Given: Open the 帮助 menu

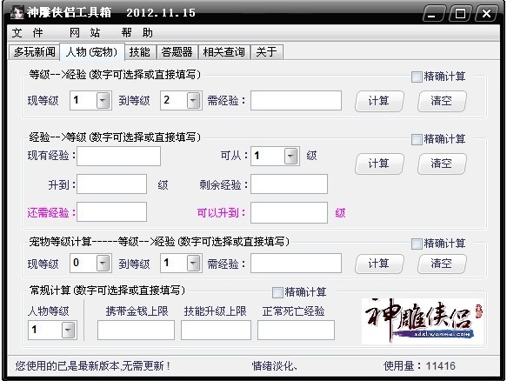Looking at the screenshot, I should tap(137, 33).
